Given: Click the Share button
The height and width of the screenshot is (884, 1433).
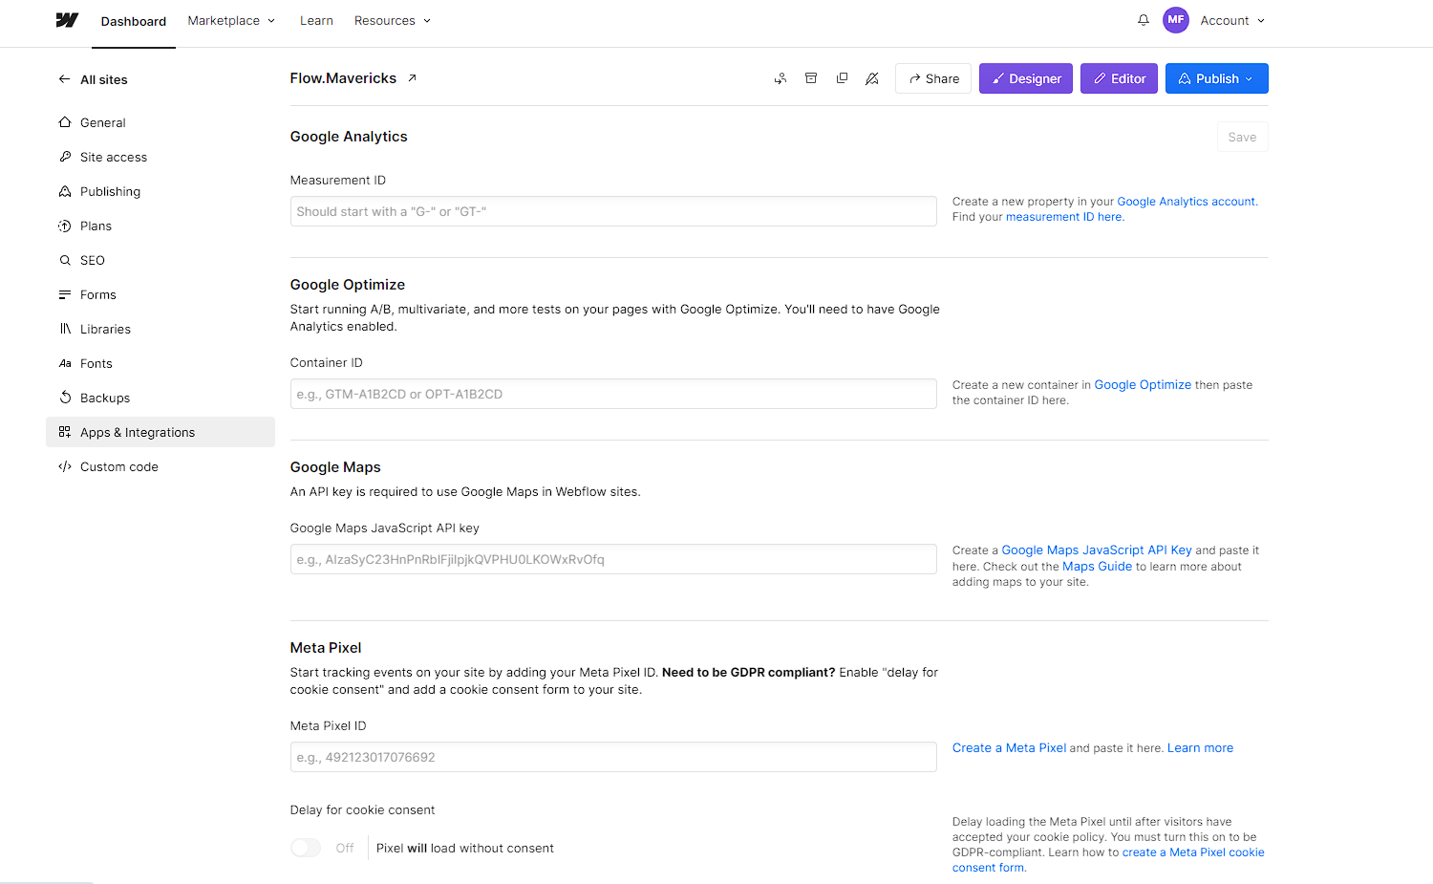Looking at the screenshot, I should pyautogui.click(x=933, y=78).
